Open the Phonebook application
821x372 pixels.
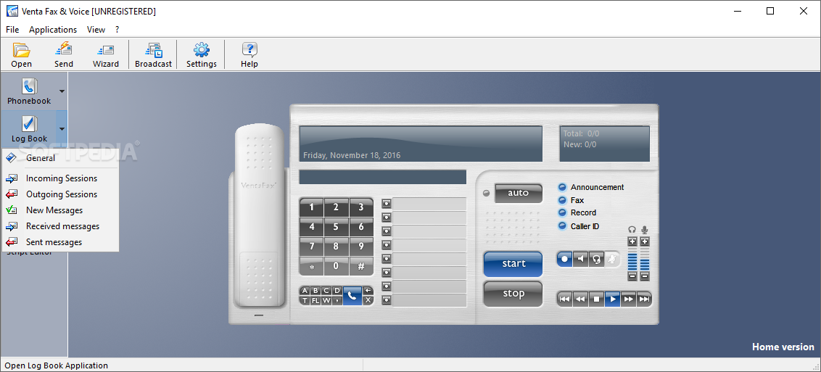[x=29, y=91]
